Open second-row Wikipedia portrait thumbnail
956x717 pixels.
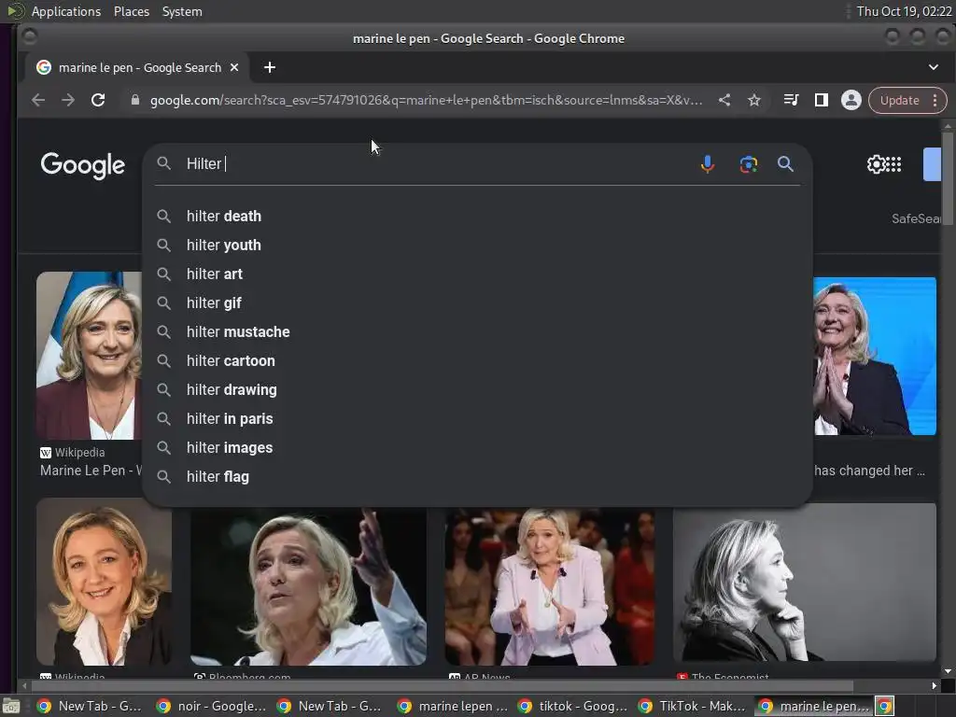[105, 582]
